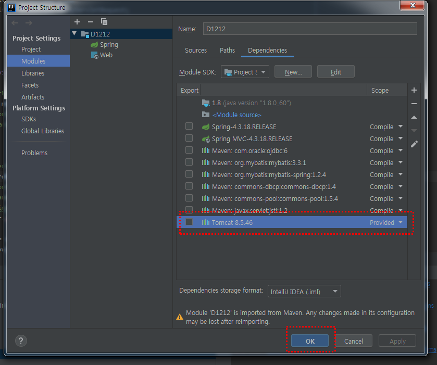Viewport: 437px width, 365px height.
Task: Click the Module source folder icon
Action: [x=206, y=115]
